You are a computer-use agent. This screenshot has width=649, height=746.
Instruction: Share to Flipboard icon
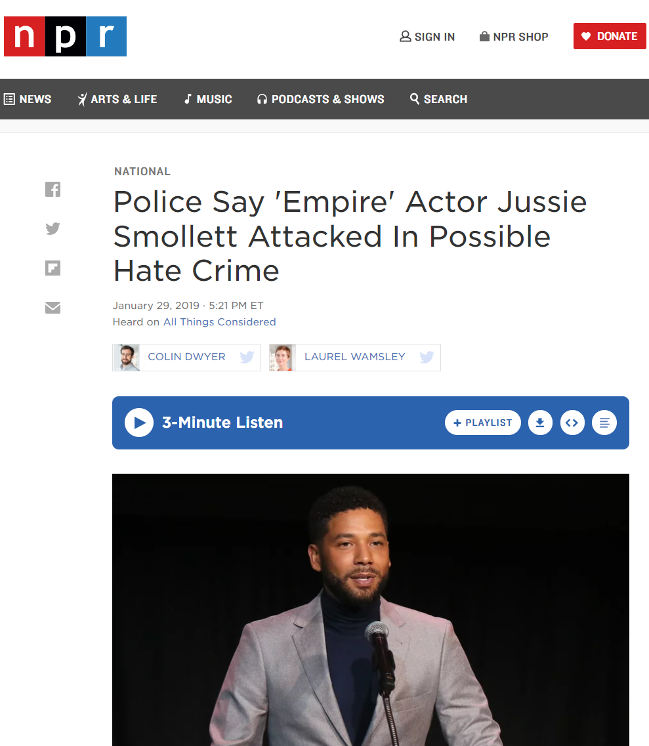[52, 268]
